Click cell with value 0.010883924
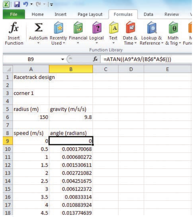194x217 pixels. [71, 205]
